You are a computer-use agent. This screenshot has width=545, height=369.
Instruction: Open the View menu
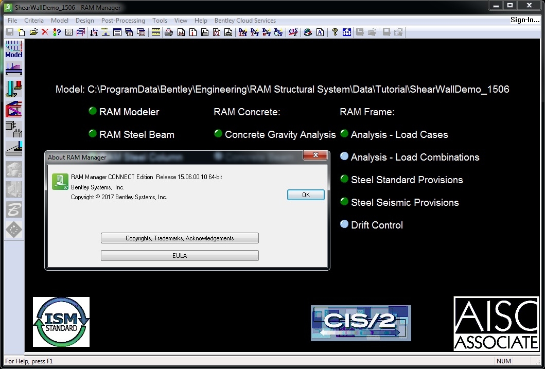click(181, 21)
